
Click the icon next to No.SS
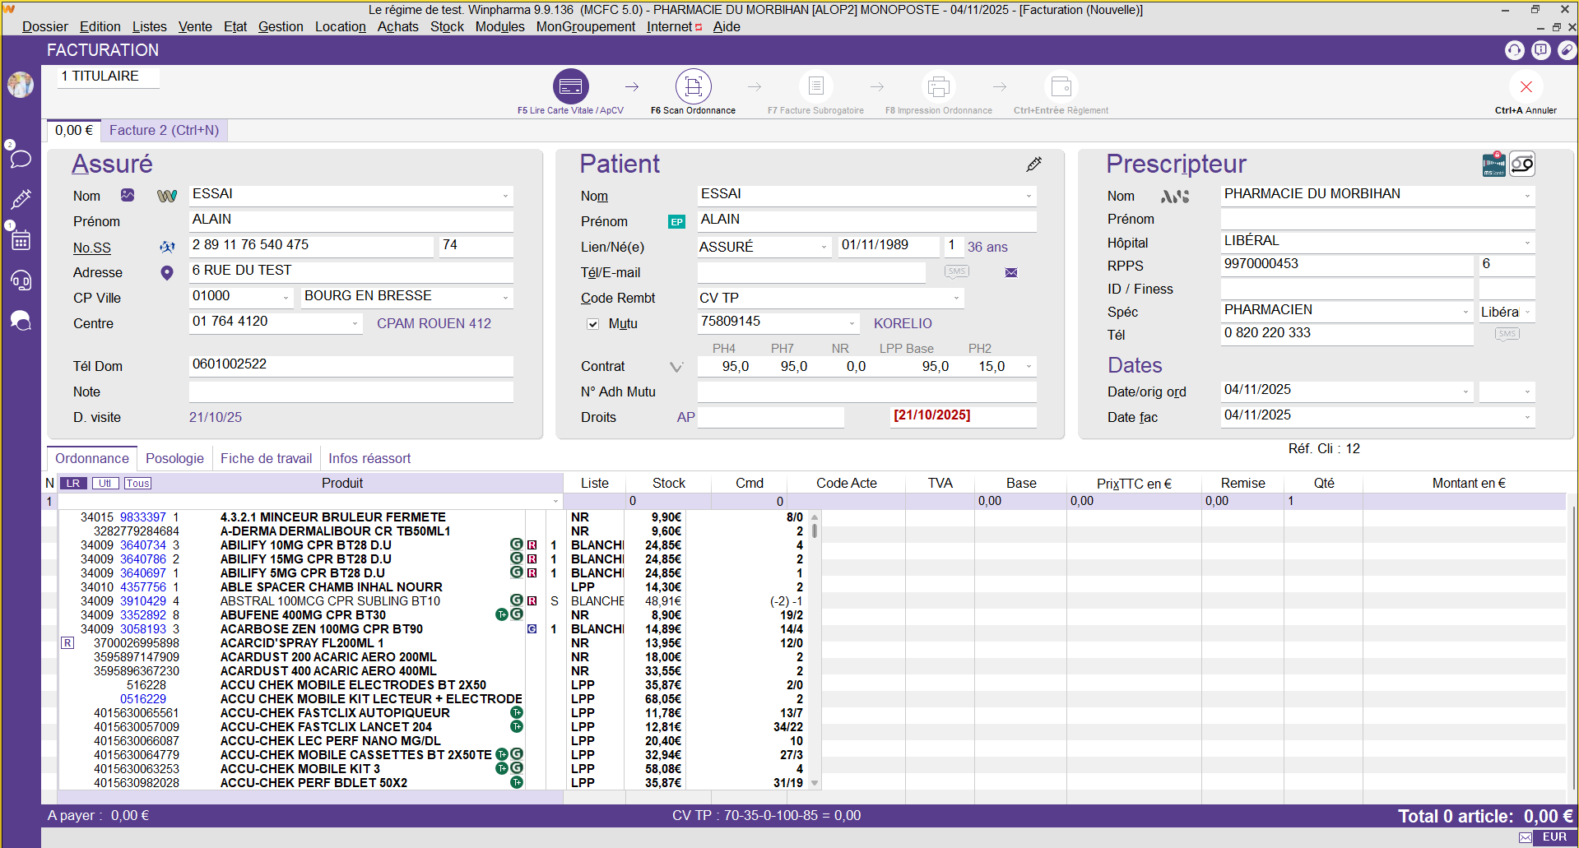167,247
